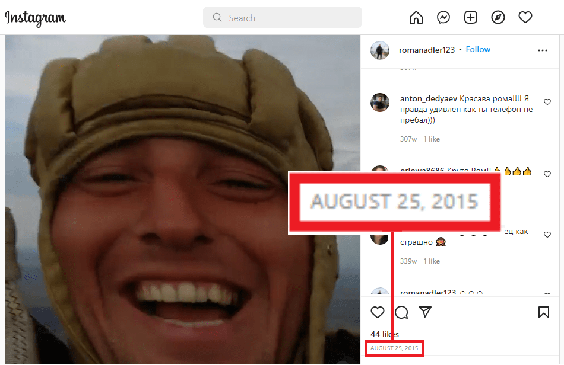Open anton_dedyaev's profile name
Viewport: 564px width, 365px height.
click(428, 99)
